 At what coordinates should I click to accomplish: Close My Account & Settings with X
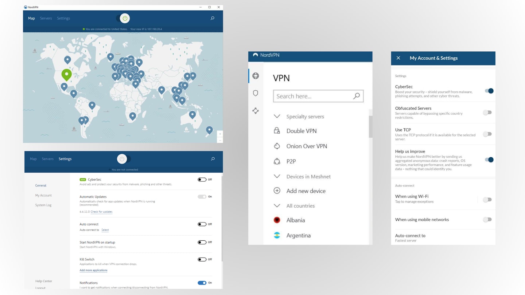(398, 58)
